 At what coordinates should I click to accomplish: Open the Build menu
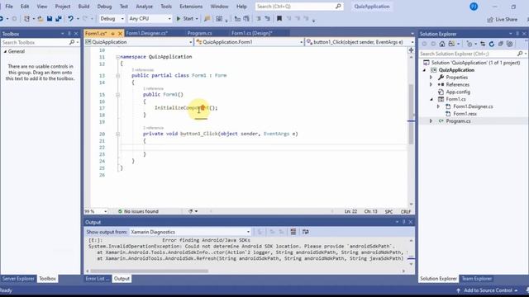click(83, 7)
